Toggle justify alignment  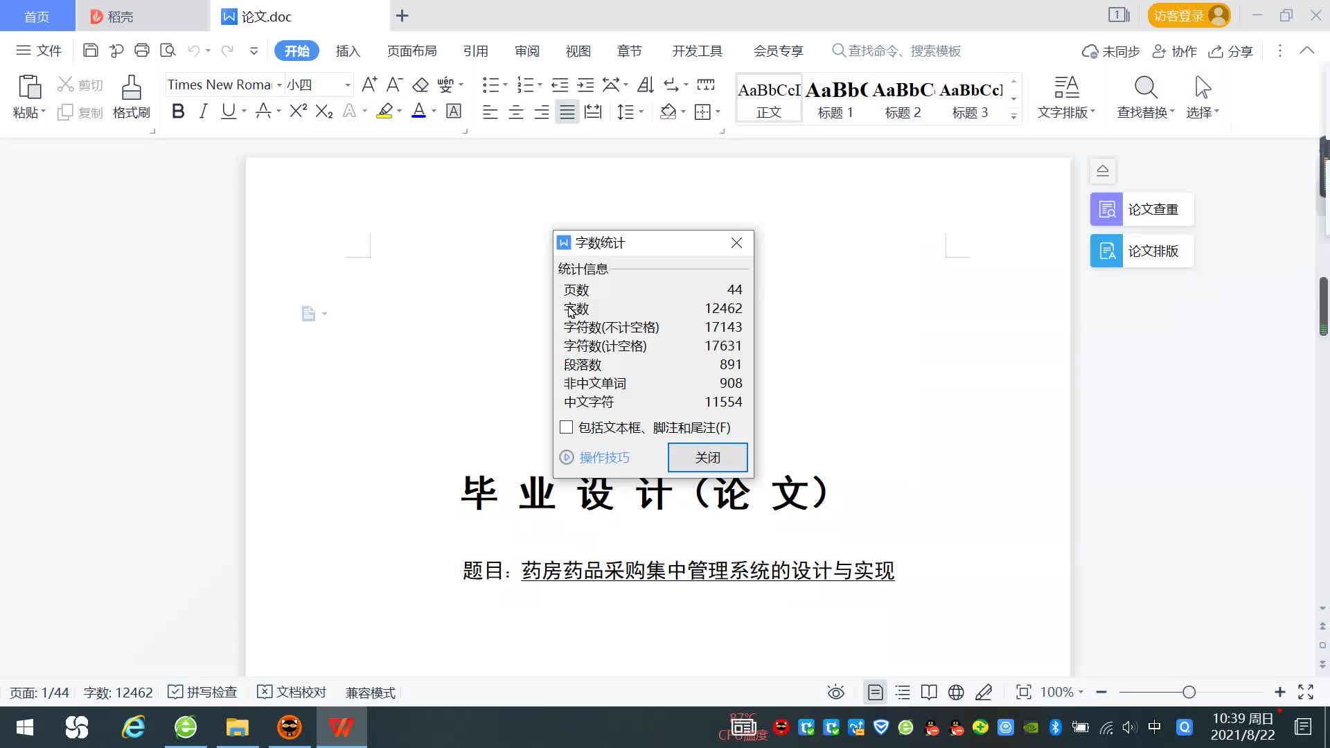pyautogui.click(x=567, y=112)
